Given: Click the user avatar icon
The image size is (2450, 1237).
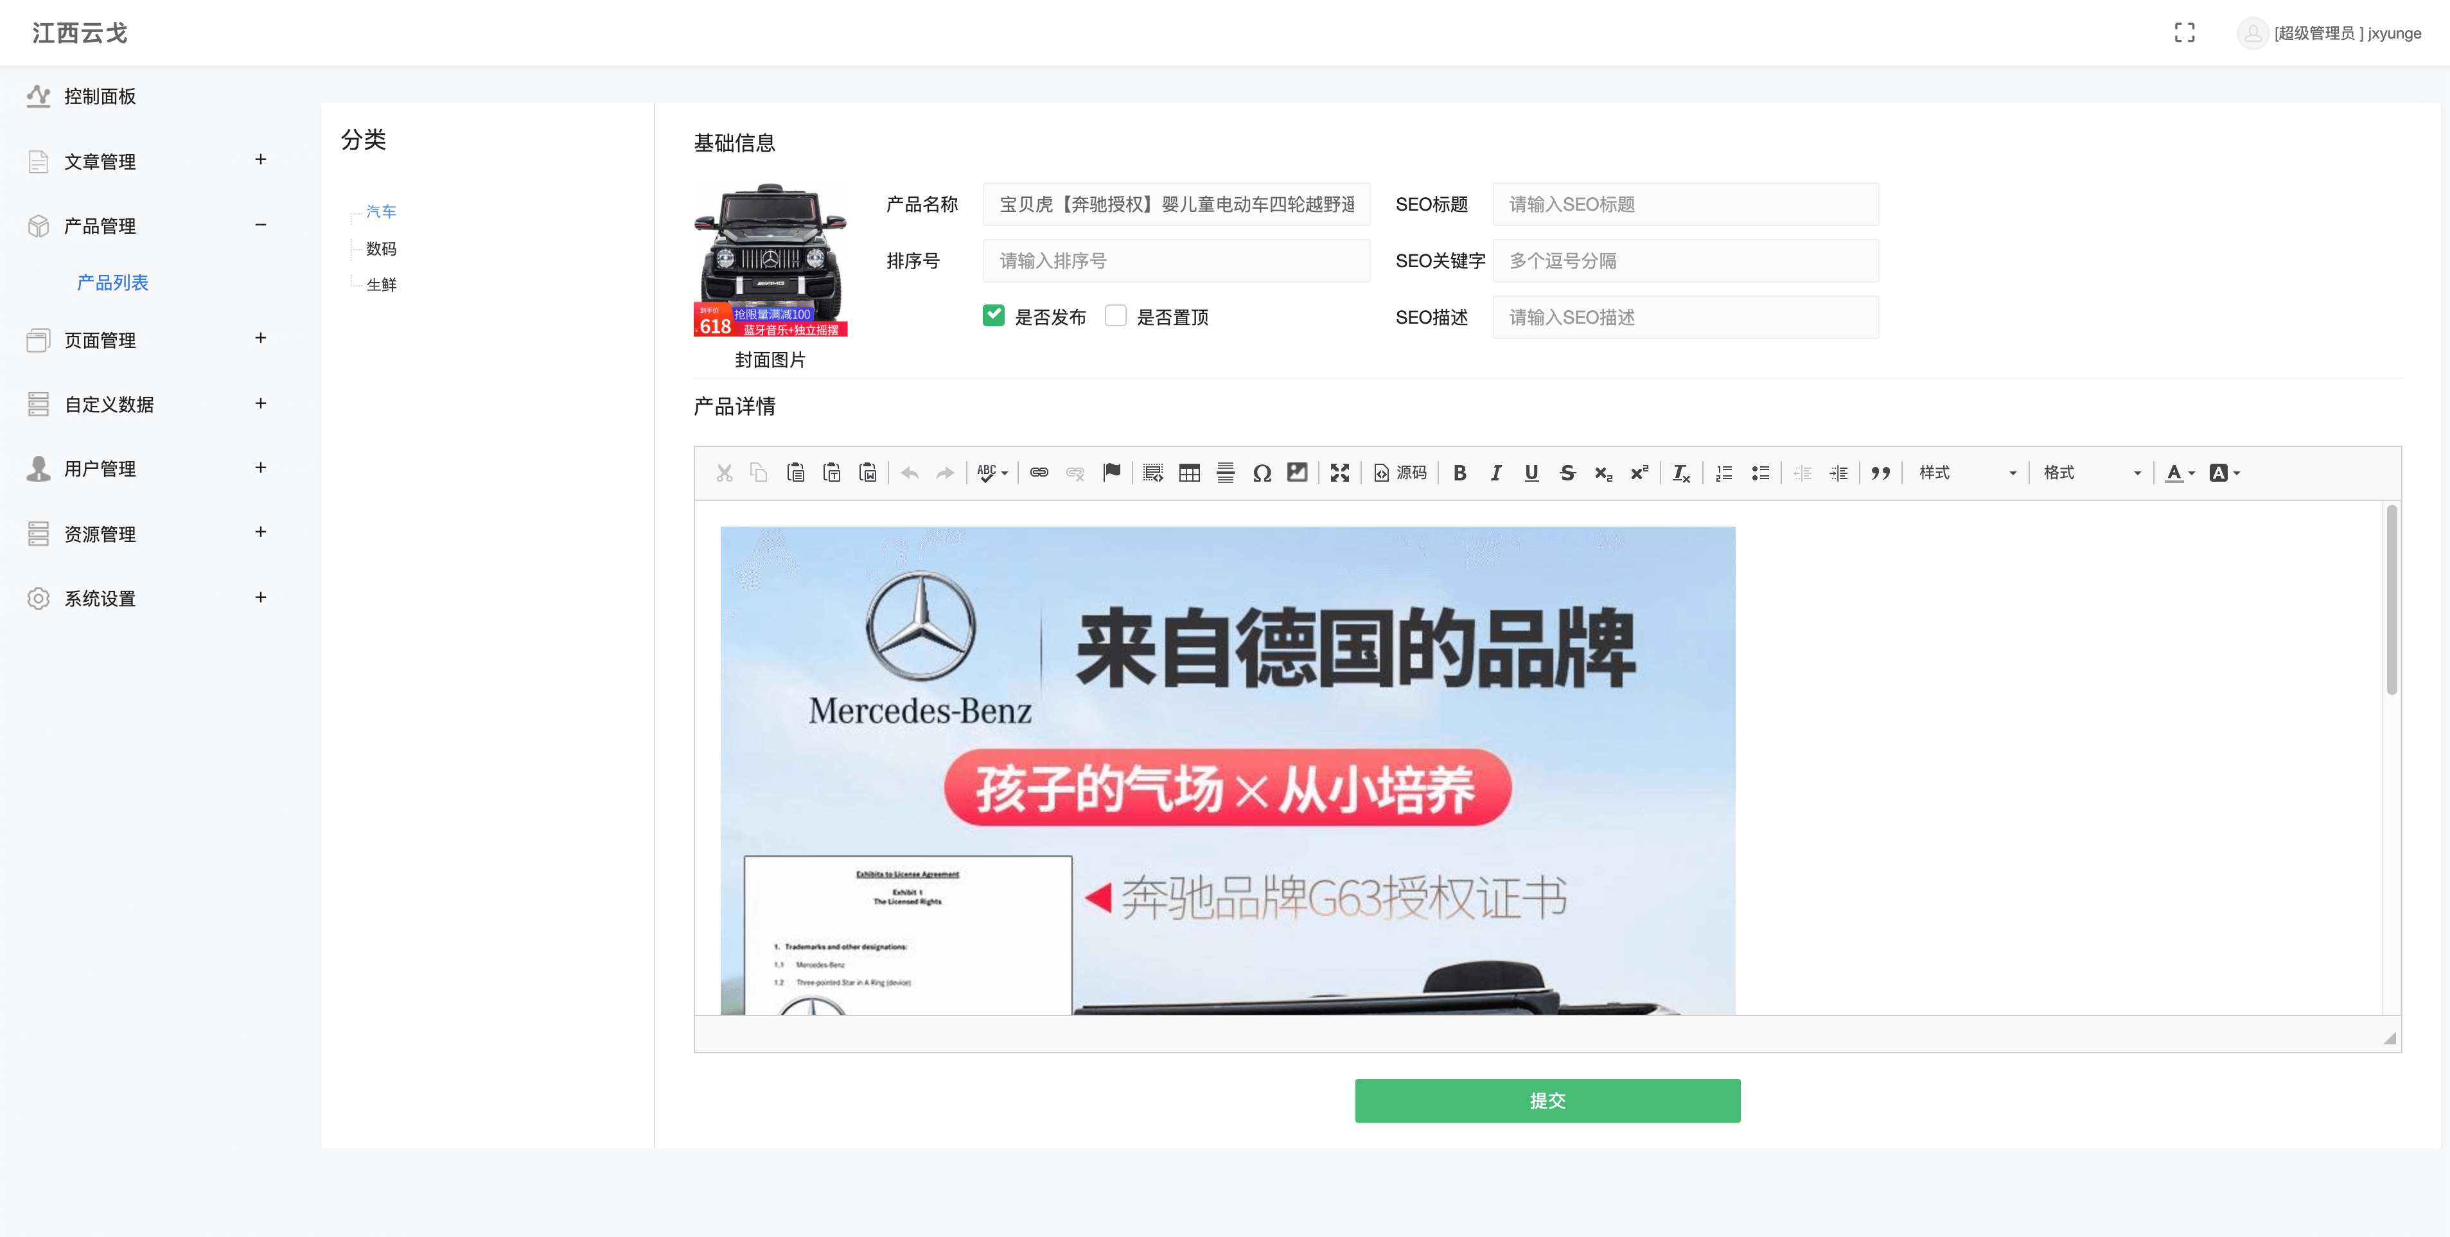Looking at the screenshot, I should [2252, 33].
